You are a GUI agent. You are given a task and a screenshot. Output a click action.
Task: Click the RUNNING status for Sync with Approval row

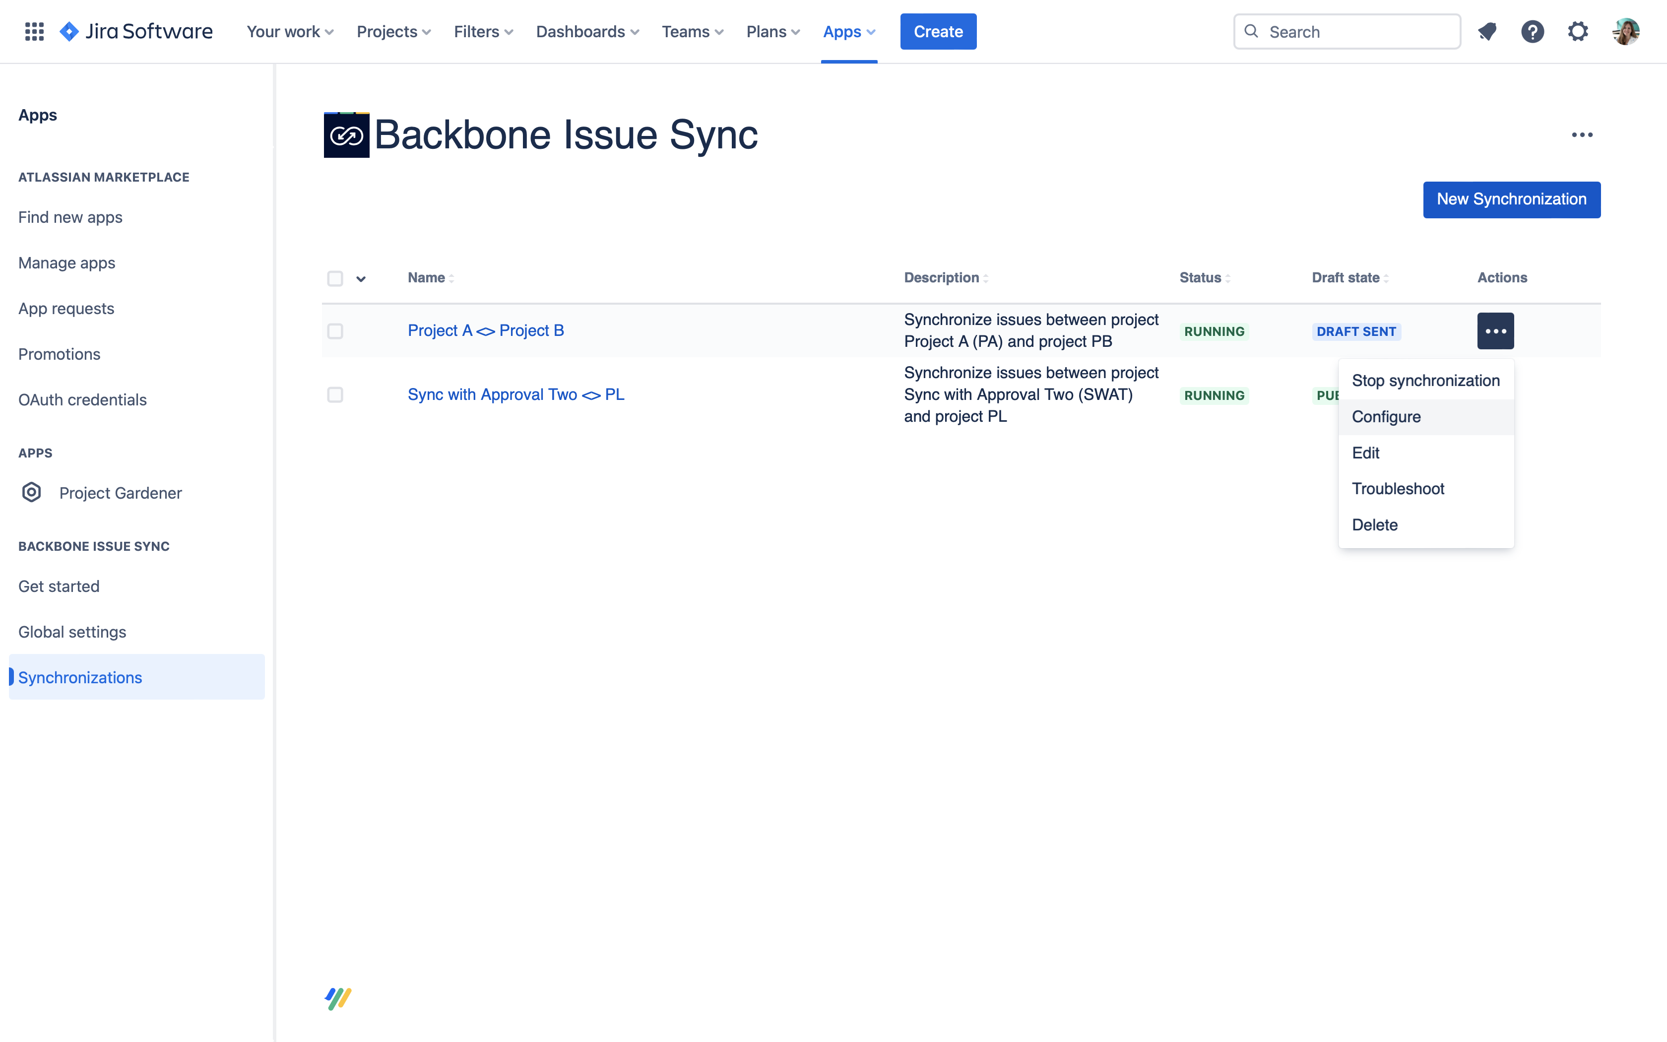click(1214, 395)
